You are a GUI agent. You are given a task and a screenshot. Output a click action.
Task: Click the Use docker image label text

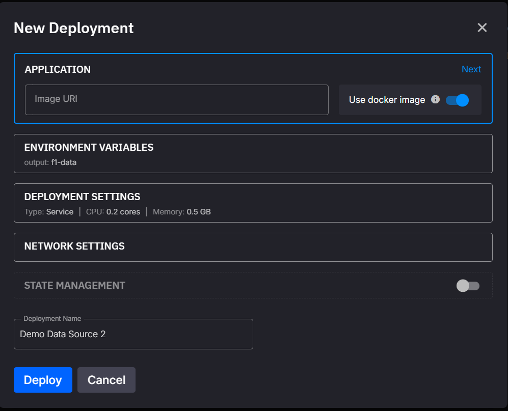coord(387,100)
